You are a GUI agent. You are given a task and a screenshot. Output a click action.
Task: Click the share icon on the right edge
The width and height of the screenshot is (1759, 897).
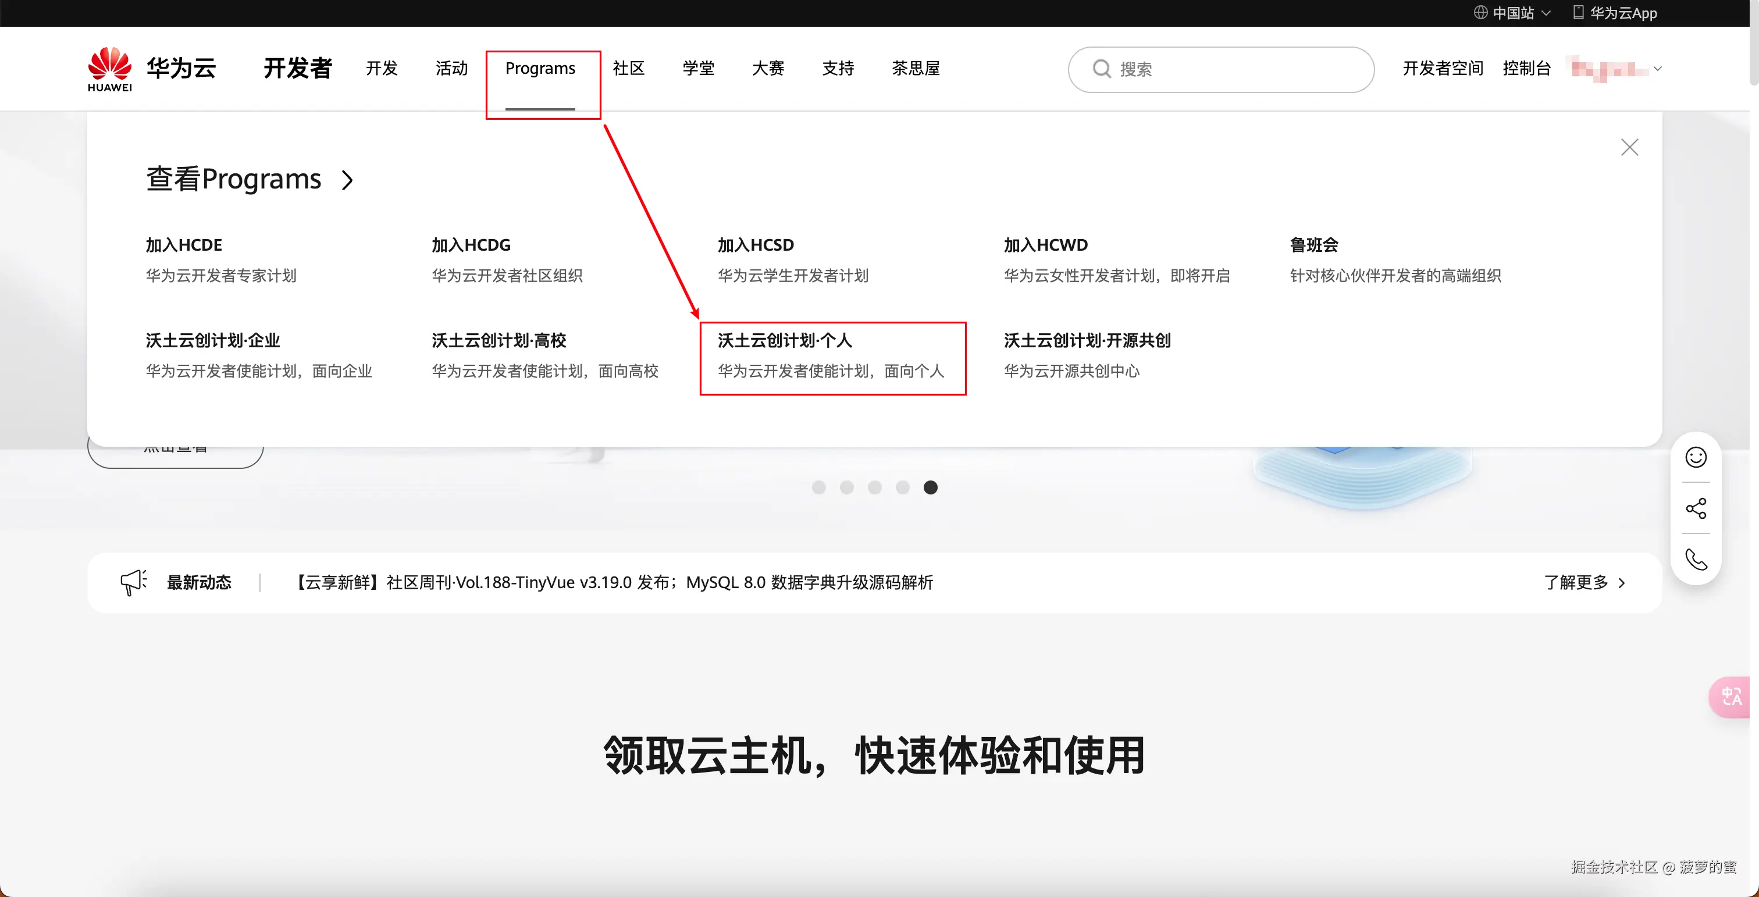[1697, 508]
